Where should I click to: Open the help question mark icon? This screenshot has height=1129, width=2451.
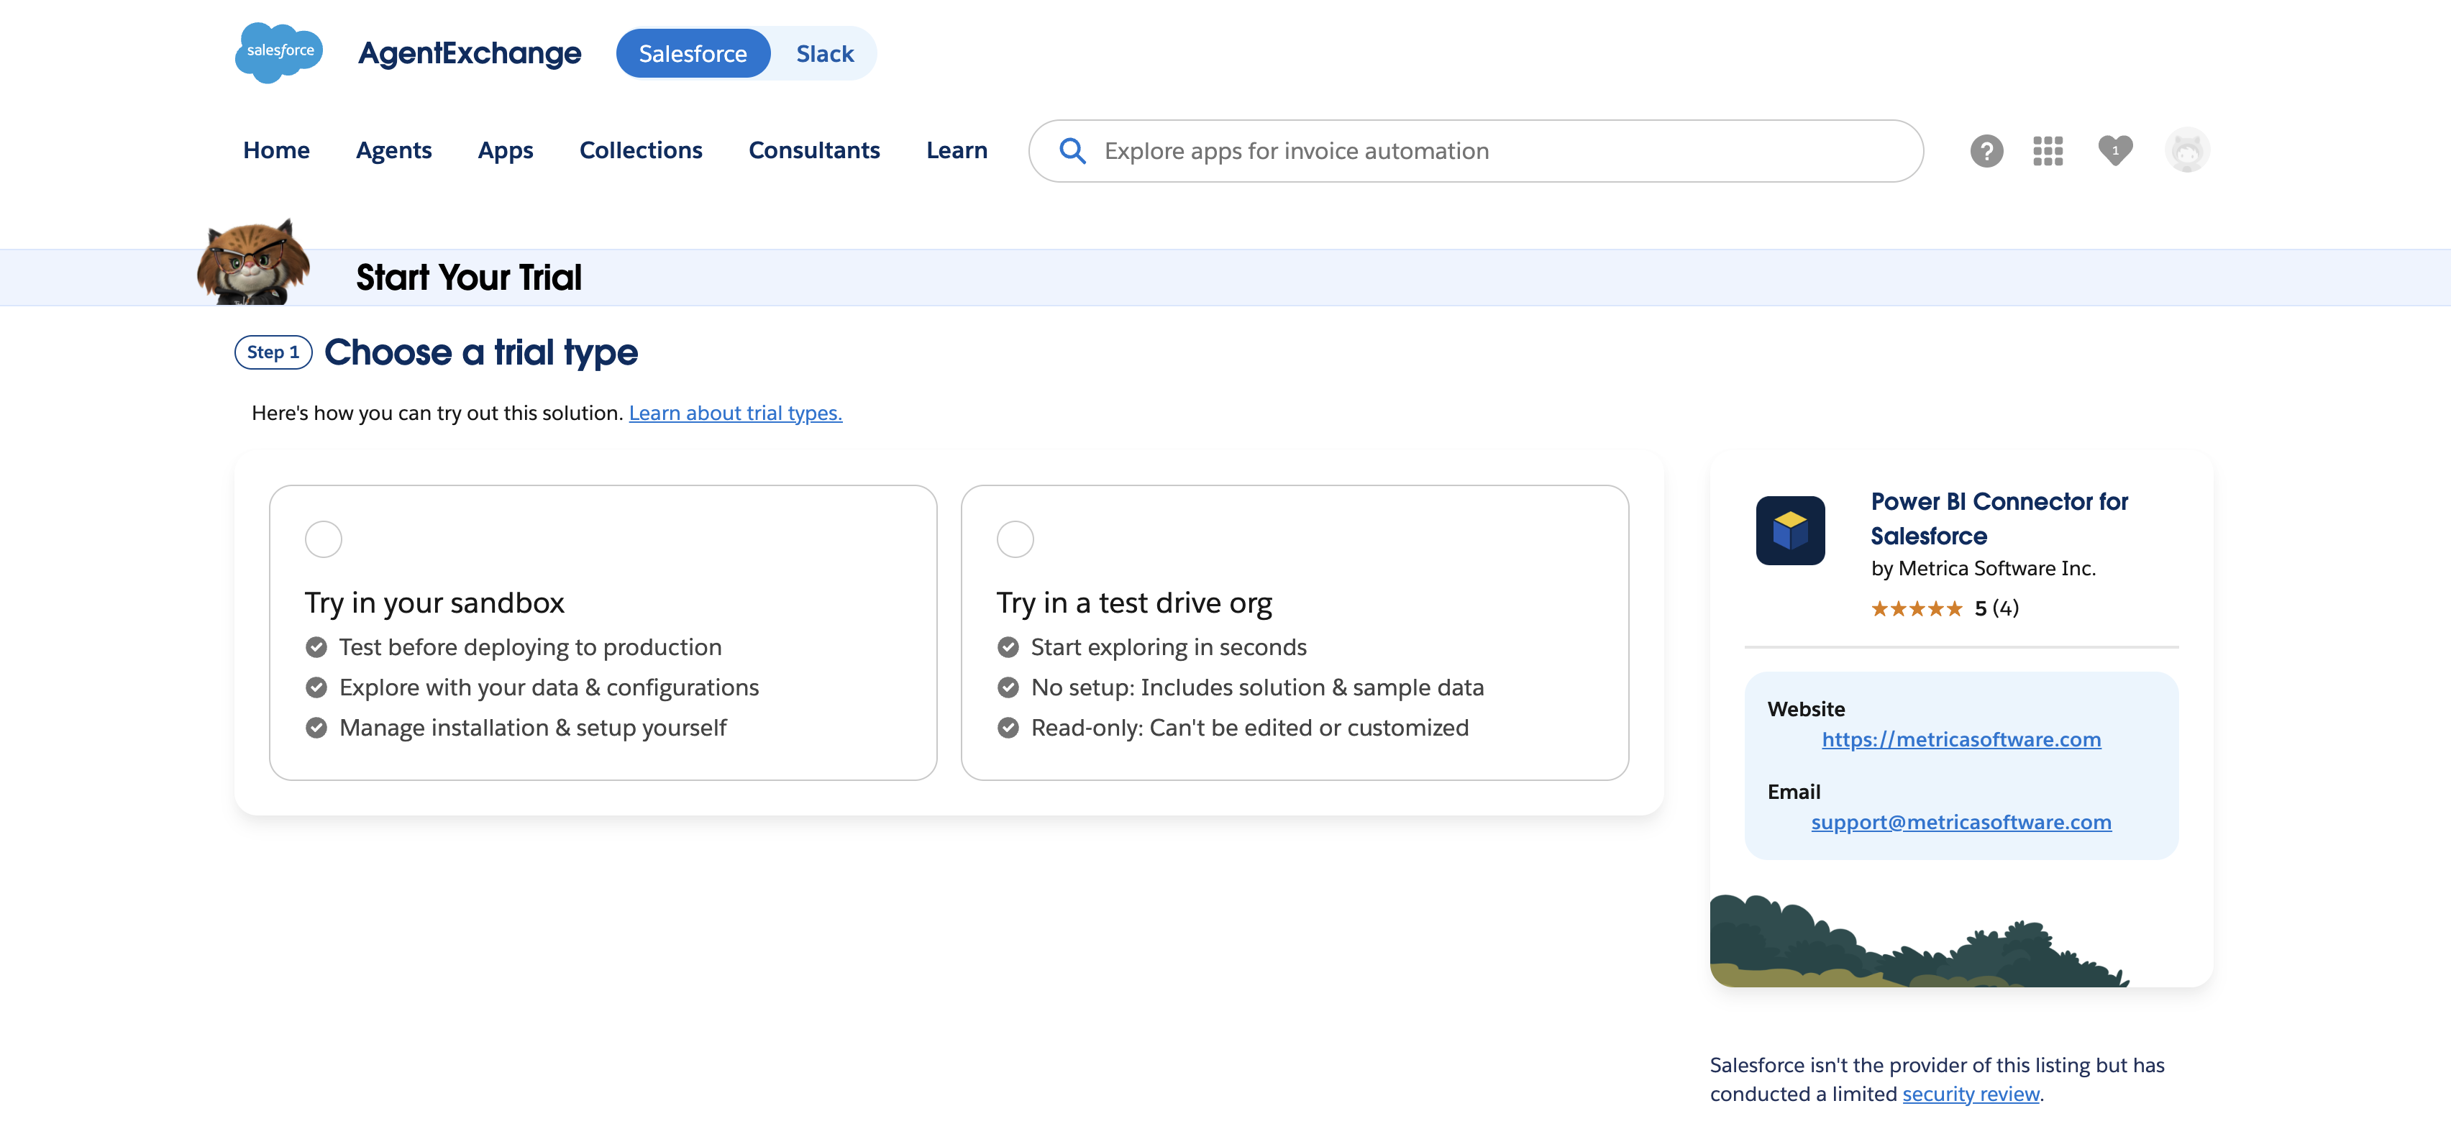[1986, 150]
